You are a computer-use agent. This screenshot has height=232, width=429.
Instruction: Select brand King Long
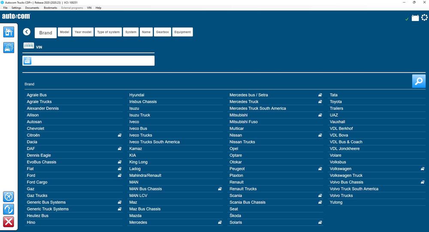click(139, 162)
